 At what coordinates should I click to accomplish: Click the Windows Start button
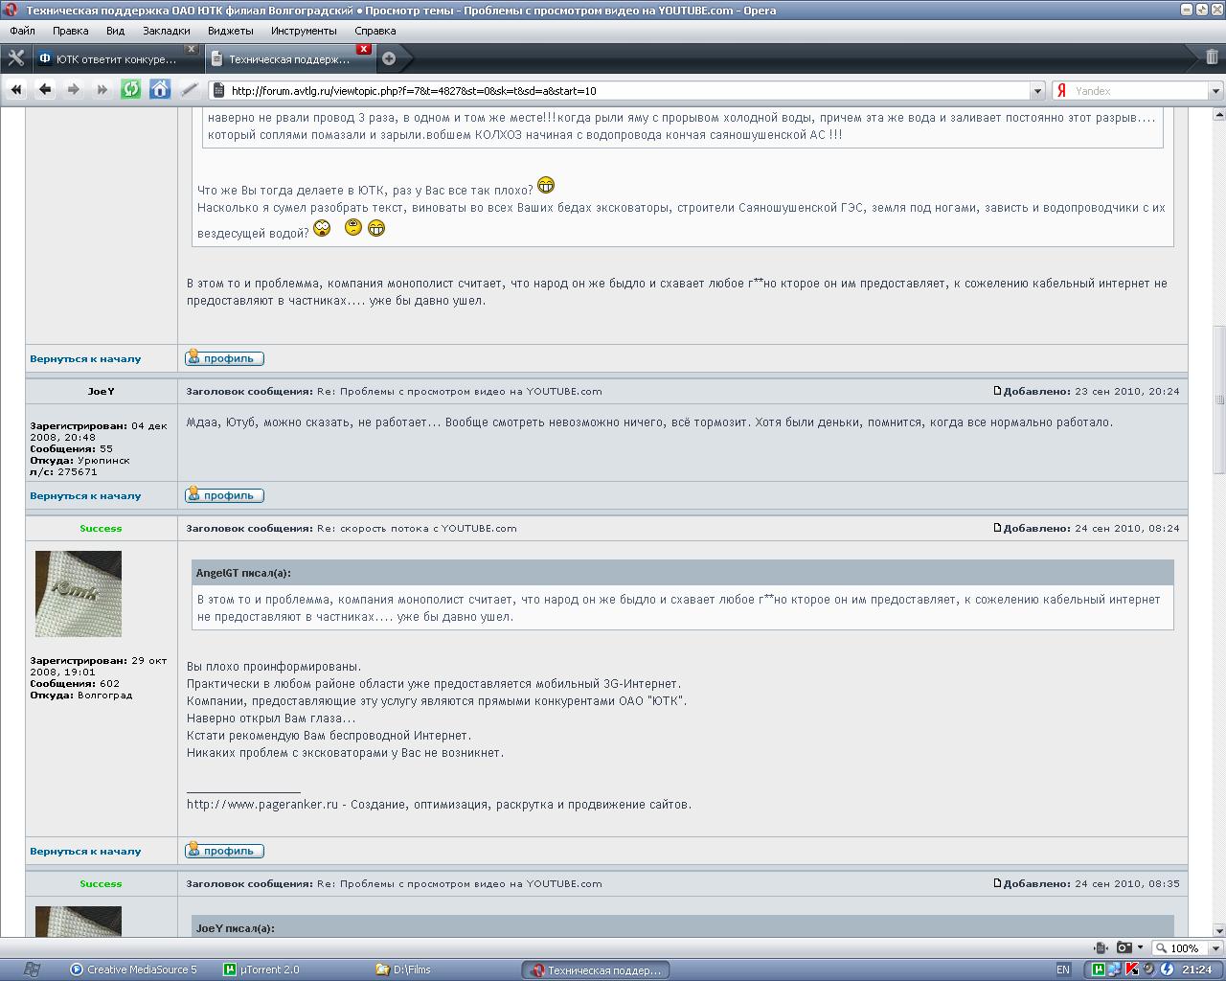(x=31, y=970)
